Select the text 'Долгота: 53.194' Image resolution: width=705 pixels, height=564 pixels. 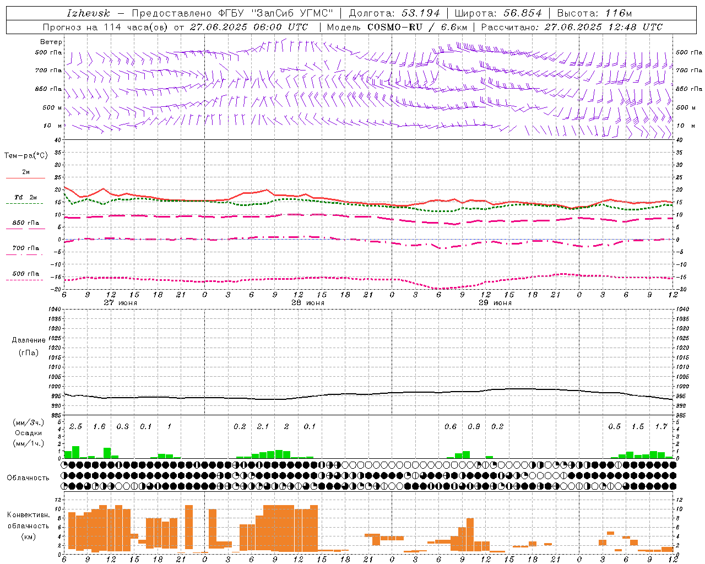(x=394, y=13)
